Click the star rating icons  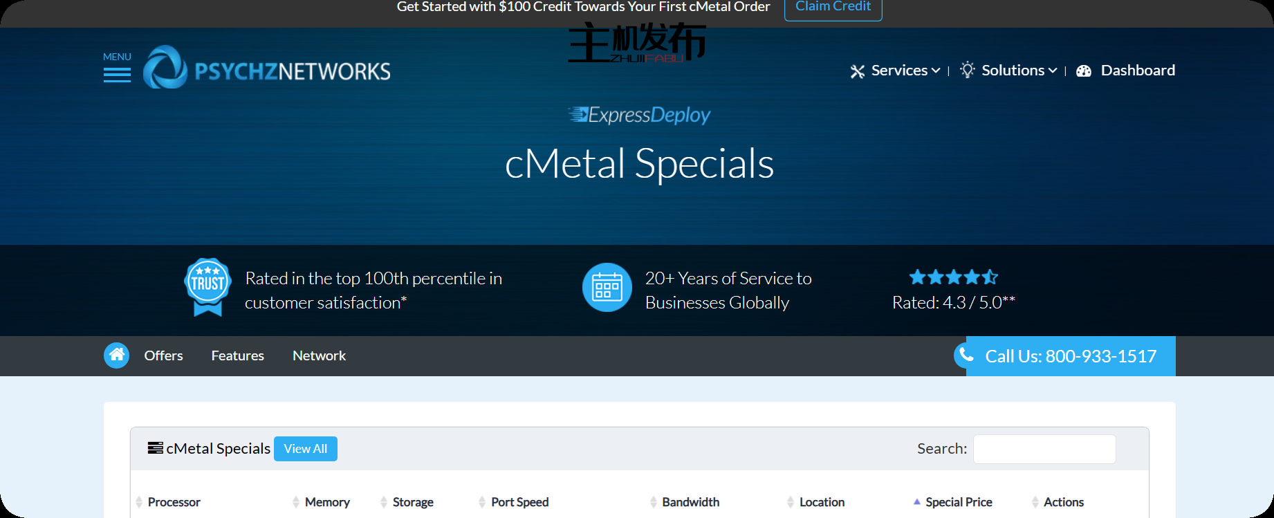click(953, 277)
